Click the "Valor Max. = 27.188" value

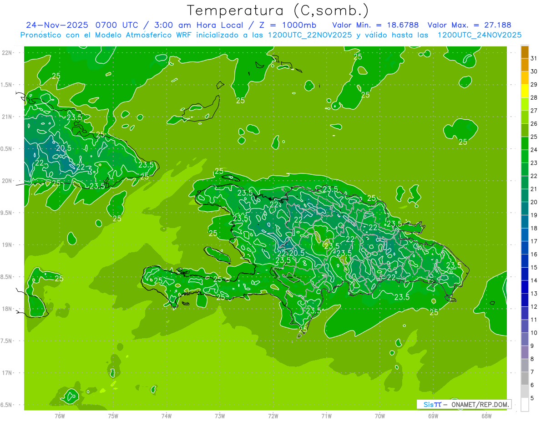(x=469, y=25)
